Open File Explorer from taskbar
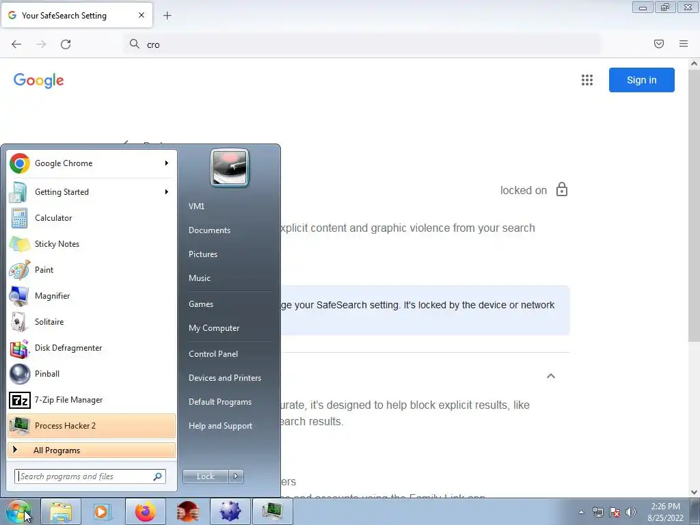The width and height of the screenshot is (700, 525). click(x=61, y=511)
